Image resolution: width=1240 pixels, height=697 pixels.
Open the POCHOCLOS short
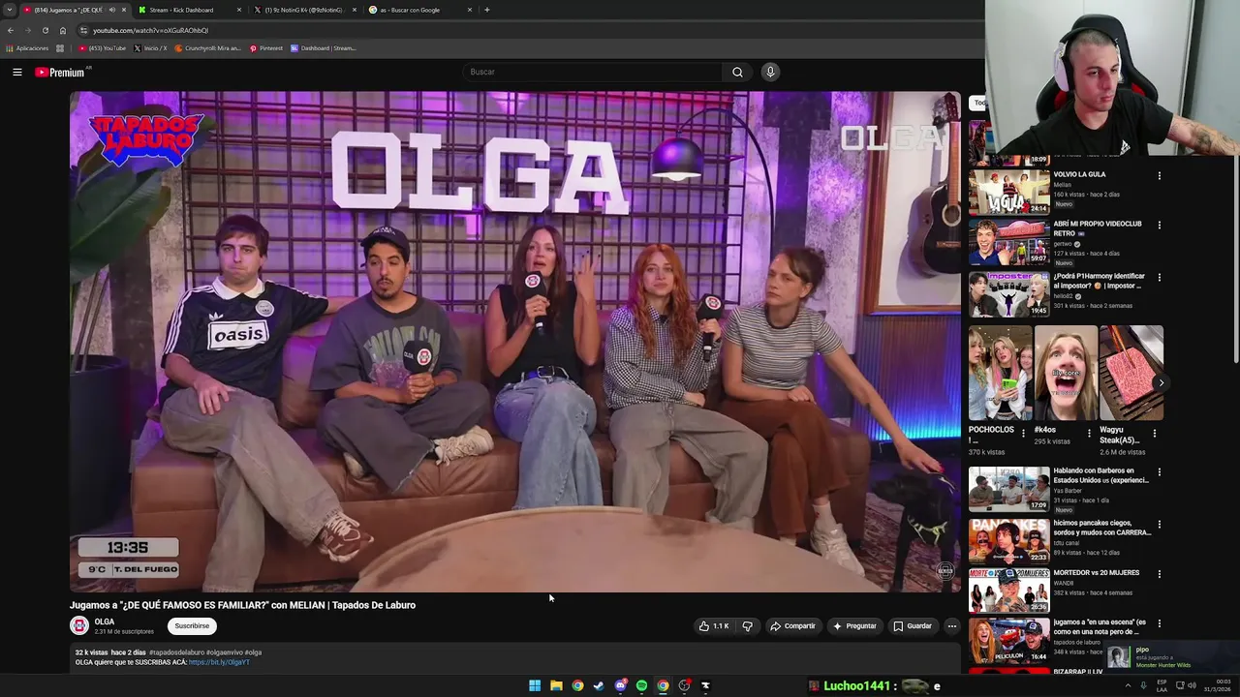[1000, 373]
